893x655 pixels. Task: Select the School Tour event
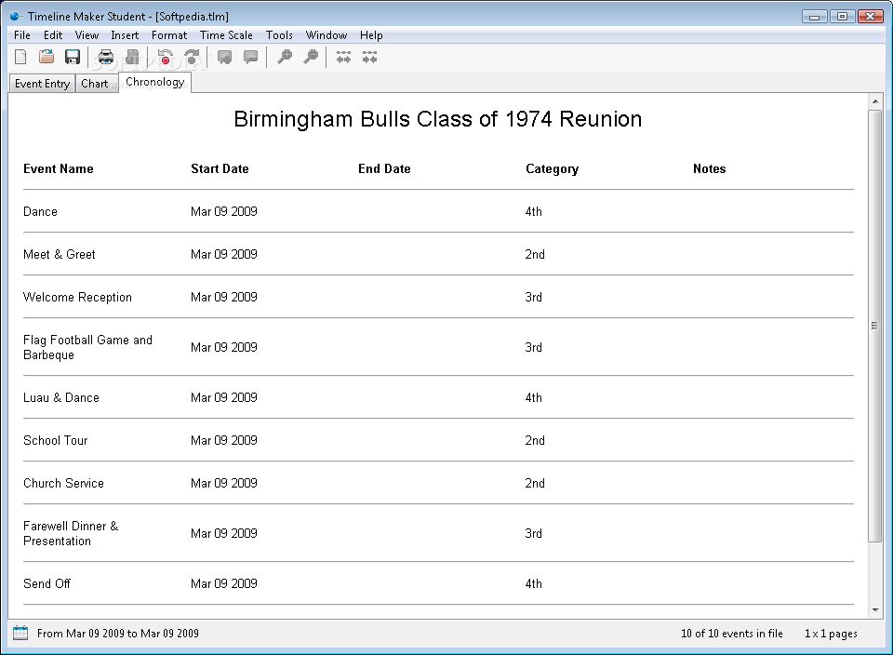[55, 440]
